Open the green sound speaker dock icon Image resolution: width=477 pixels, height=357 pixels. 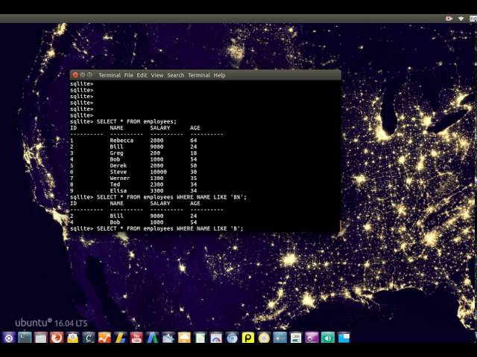[328, 338]
